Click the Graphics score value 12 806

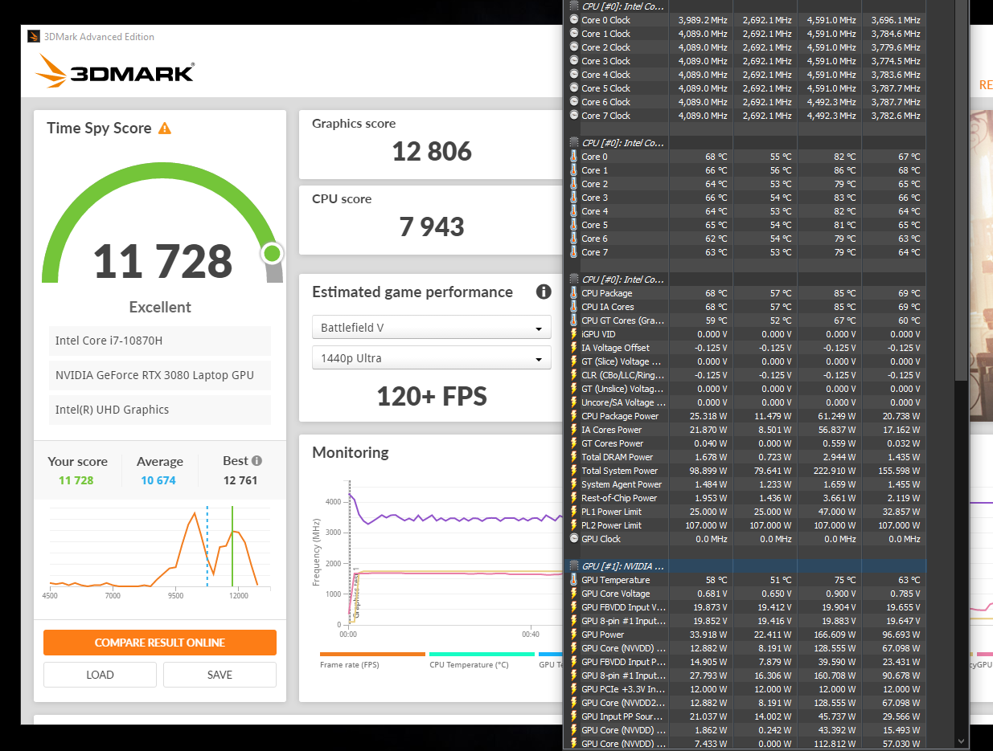point(432,152)
